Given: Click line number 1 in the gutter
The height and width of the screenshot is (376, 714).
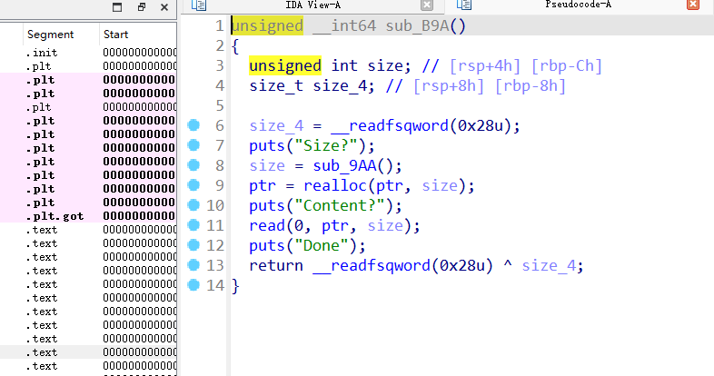Looking at the screenshot, I should [220, 25].
